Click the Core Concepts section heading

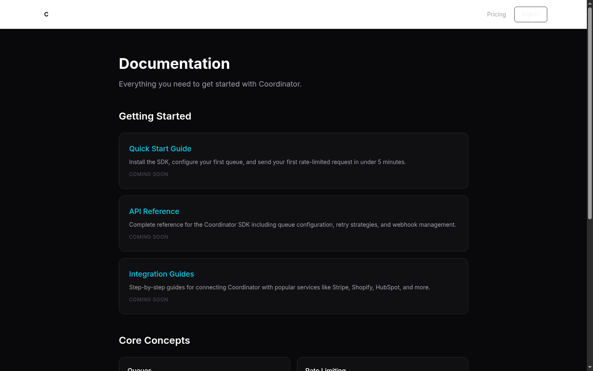pyautogui.click(x=154, y=340)
